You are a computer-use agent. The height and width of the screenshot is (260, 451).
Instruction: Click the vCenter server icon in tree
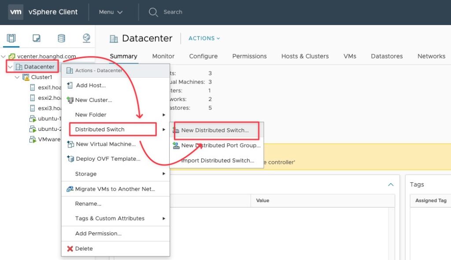click(x=12, y=56)
